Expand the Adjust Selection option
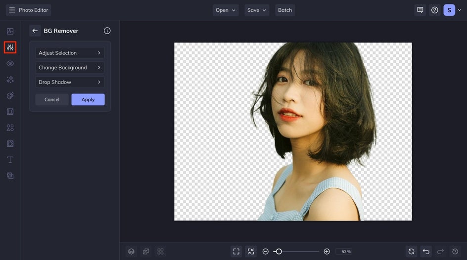This screenshot has width=467, height=260. [70, 53]
